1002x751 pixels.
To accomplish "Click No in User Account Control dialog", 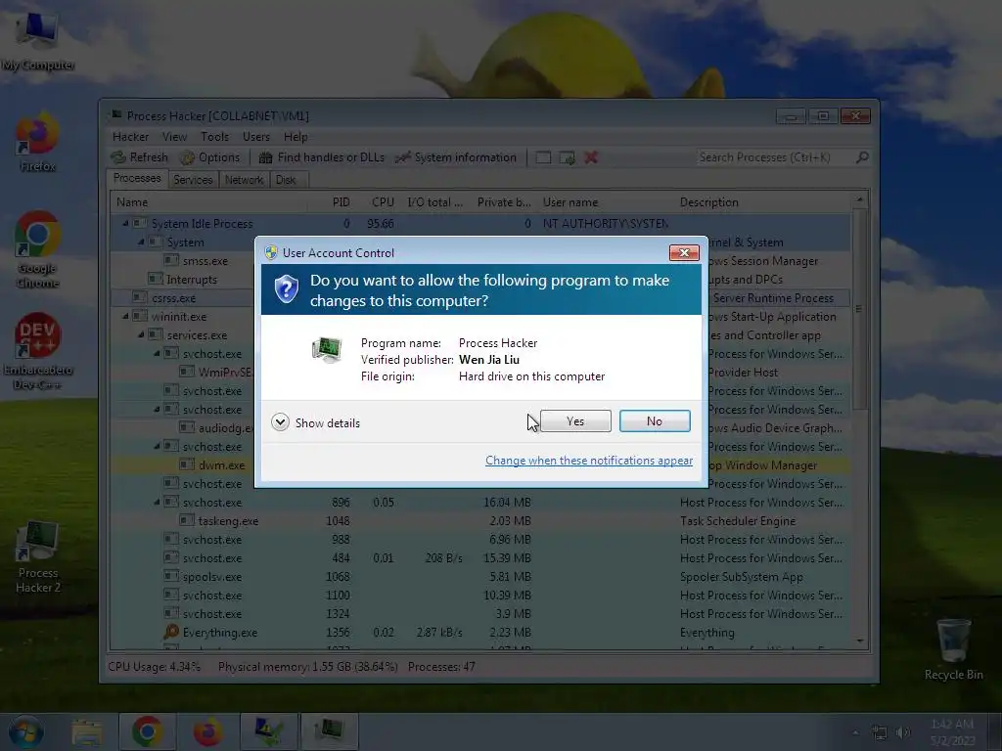I will point(655,421).
